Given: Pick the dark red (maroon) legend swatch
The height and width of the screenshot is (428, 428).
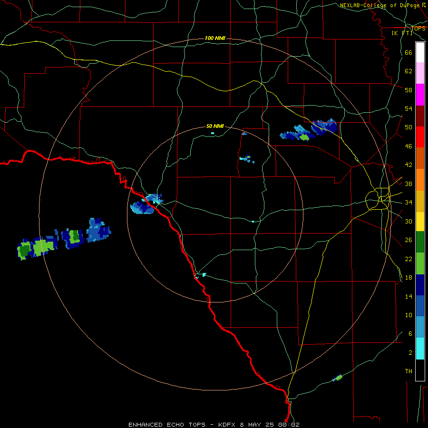Looking at the screenshot, I should click(x=420, y=116).
